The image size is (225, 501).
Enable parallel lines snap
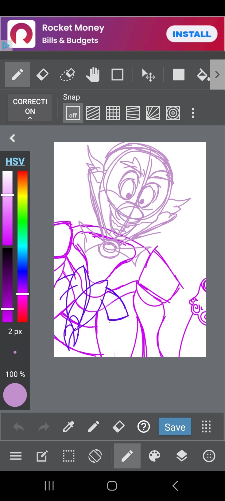(x=93, y=113)
